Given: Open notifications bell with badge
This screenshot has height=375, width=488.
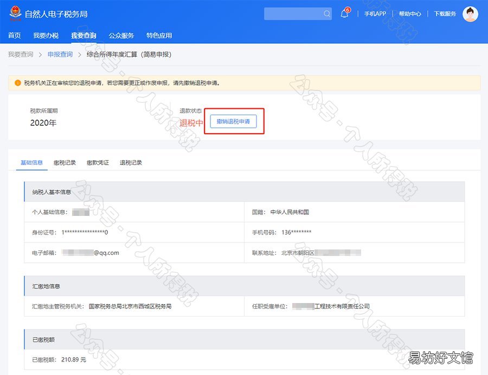Looking at the screenshot, I should [x=345, y=14].
